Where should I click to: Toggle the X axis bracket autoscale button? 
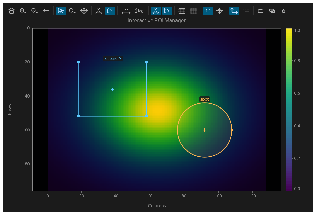pyautogui.click(x=99, y=11)
